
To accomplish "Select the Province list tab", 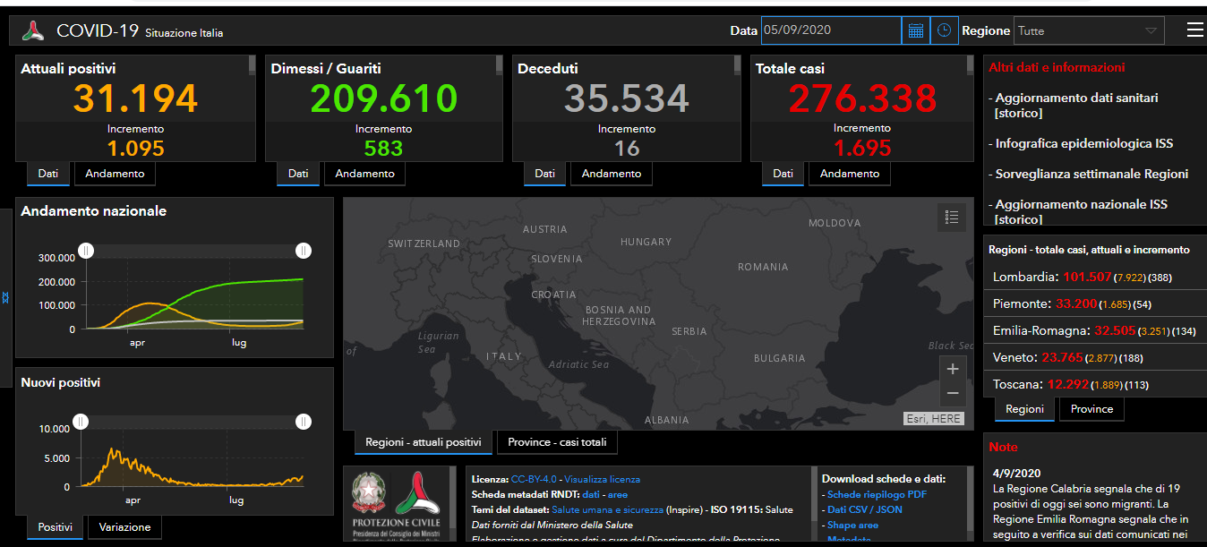I will click(x=1091, y=409).
